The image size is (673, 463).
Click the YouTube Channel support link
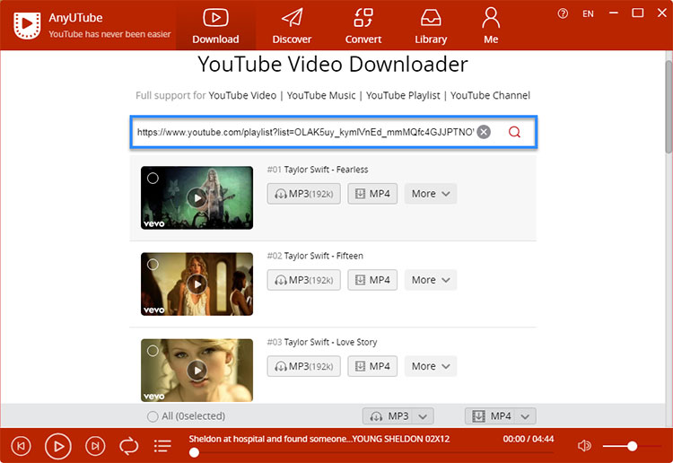click(490, 95)
